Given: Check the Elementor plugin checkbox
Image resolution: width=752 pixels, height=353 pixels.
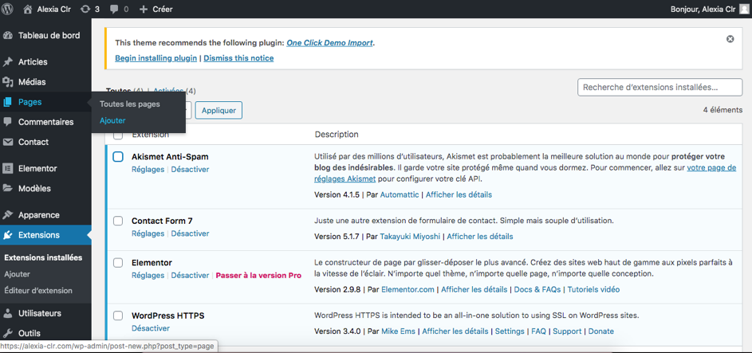Looking at the screenshot, I should click(x=118, y=262).
